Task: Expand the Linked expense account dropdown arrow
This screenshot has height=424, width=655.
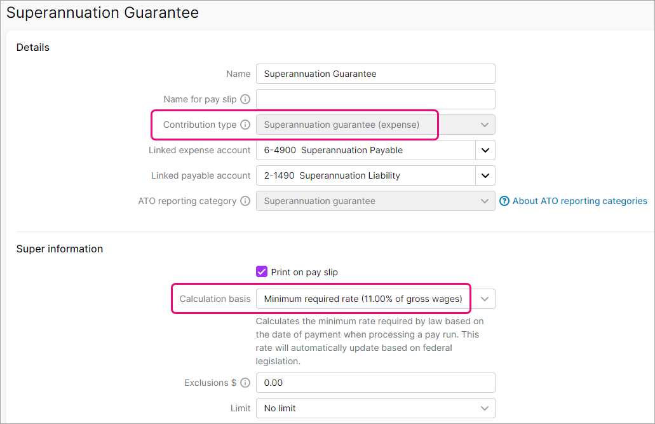Action: point(485,150)
